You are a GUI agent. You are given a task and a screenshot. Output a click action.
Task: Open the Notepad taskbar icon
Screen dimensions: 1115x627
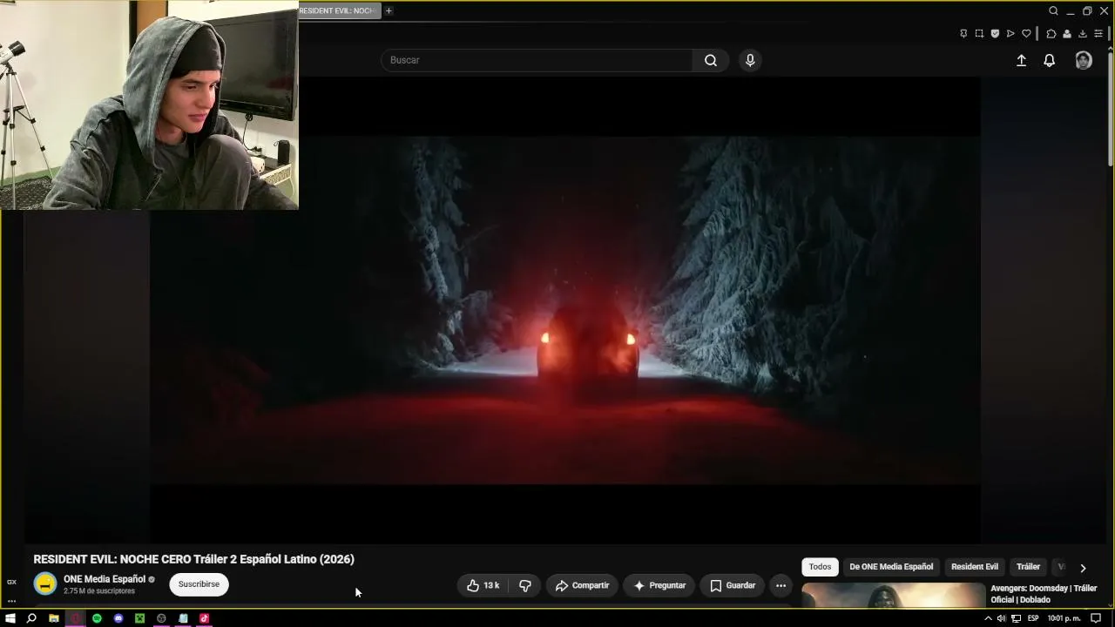point(183,618)
